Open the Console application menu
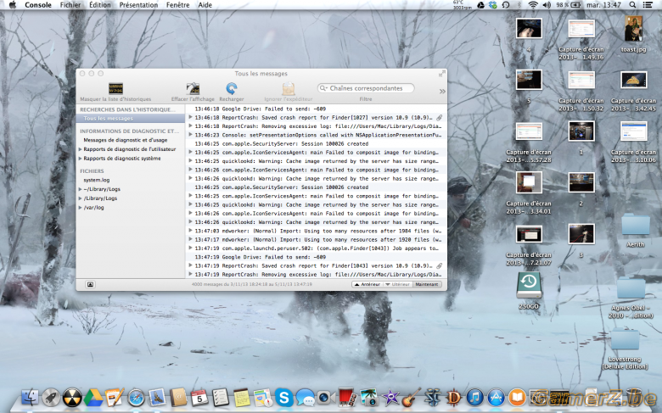Viewport: 662px width, 413px height. pyautogui.click(x=38, y=5)
